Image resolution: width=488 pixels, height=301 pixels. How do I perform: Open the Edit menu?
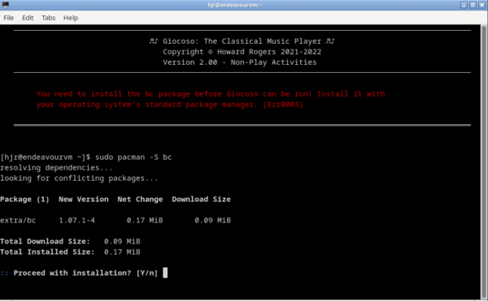pyautogui.click(x=28, y=18)
